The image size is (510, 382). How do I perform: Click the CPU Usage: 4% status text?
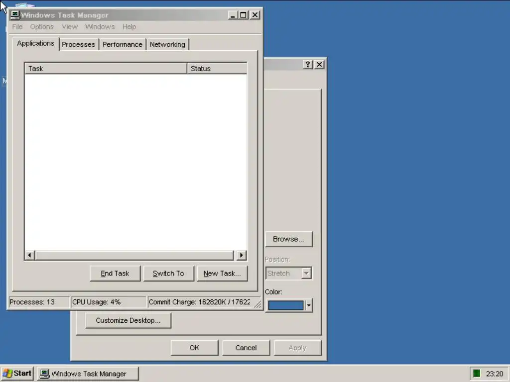click(96, 302)
